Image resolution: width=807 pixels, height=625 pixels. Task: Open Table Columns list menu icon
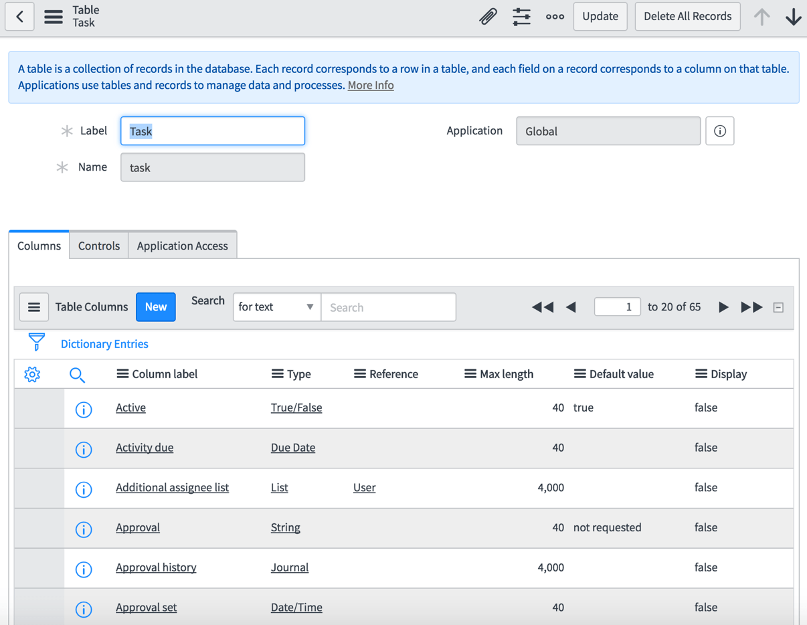tap(34, 307)
